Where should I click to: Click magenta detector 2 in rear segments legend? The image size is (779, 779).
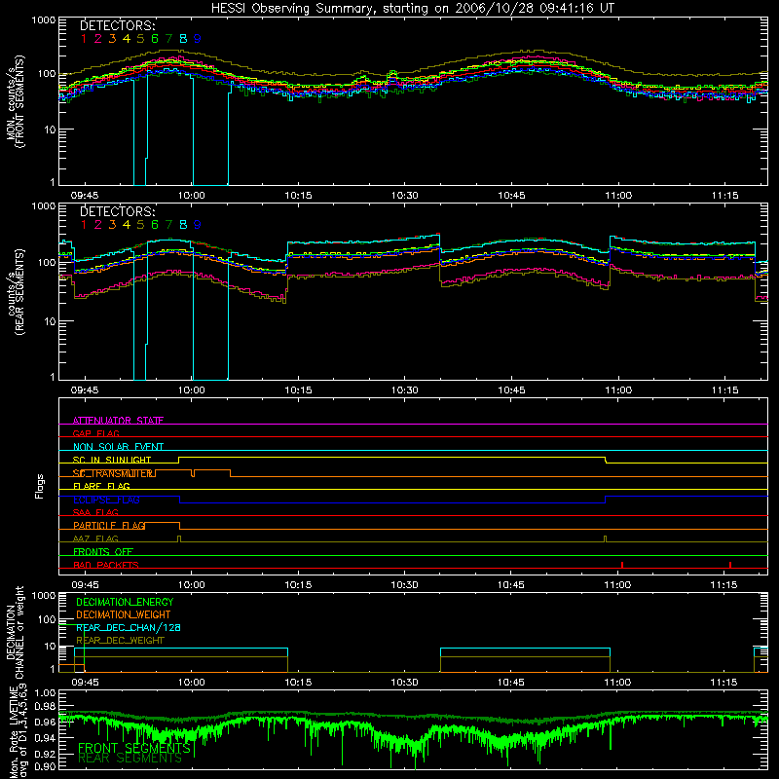point(98,225)
